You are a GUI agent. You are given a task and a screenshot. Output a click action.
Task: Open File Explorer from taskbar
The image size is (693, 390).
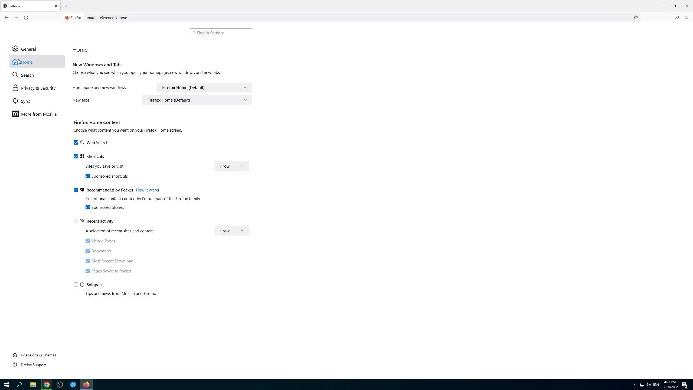click(x=33, y=385)
